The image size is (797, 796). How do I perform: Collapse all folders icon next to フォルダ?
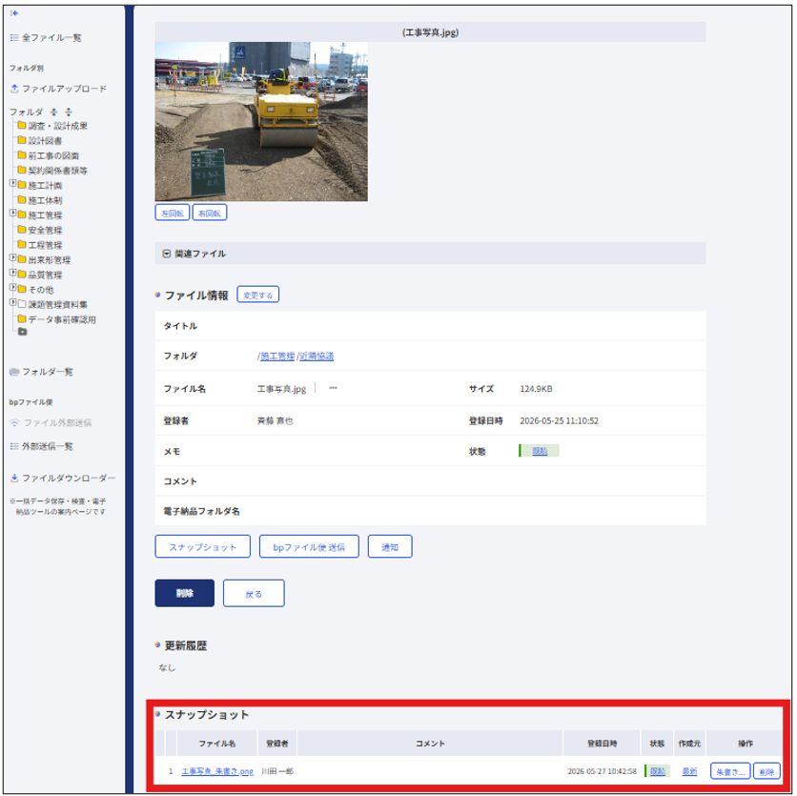(x=54, y=112)
